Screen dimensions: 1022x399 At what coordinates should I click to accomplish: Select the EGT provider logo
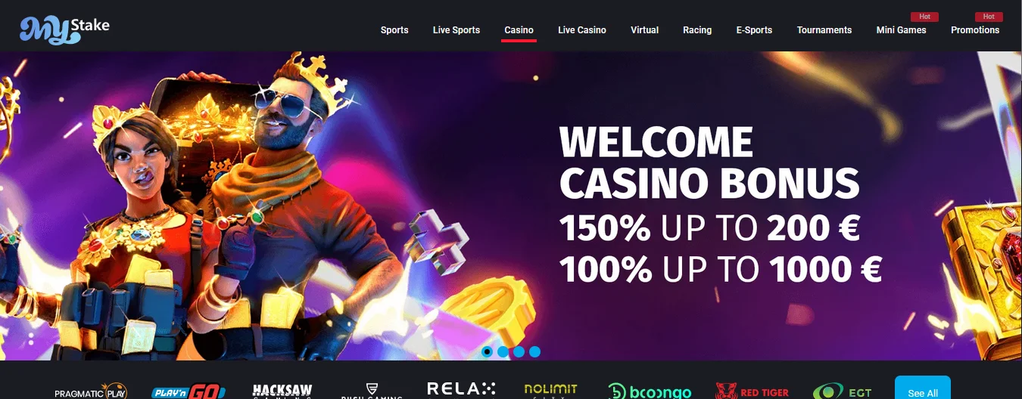click(842, 391)
